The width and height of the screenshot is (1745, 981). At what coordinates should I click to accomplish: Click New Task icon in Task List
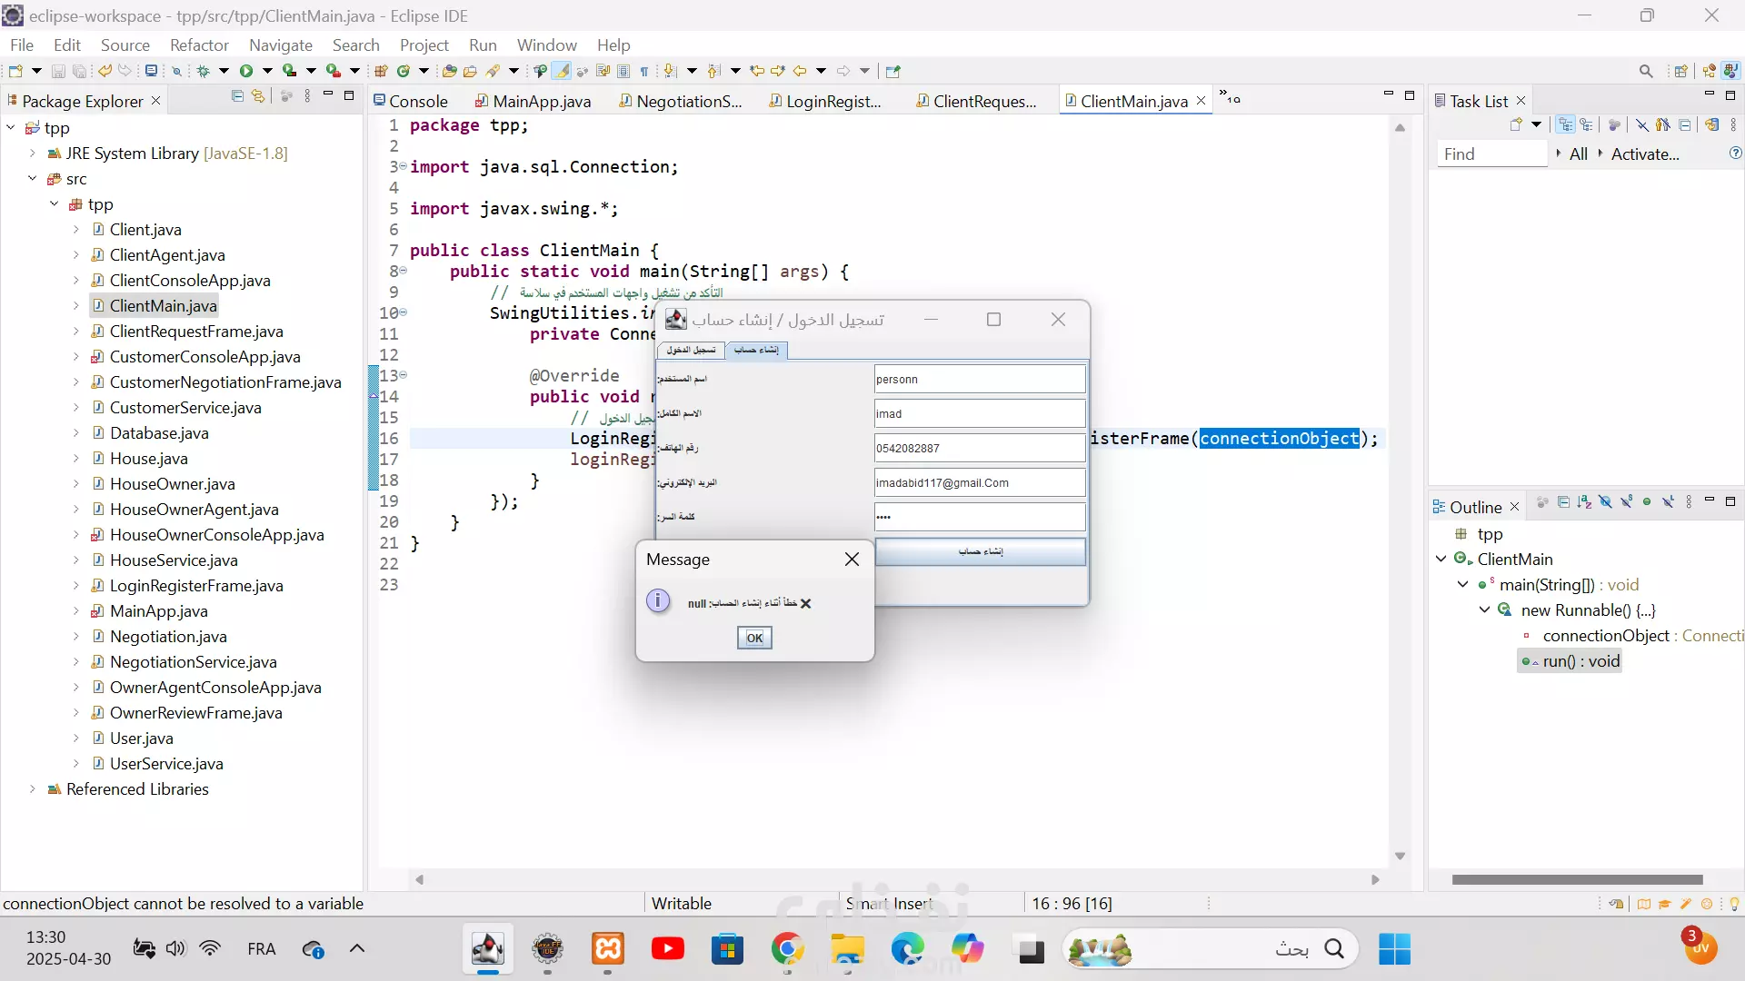point(1516,125)
